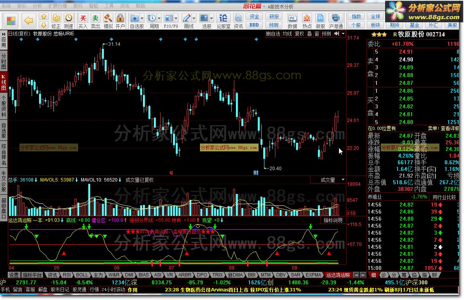
Task: Open the 数据 PE data icon
Action: coord(293,21)
